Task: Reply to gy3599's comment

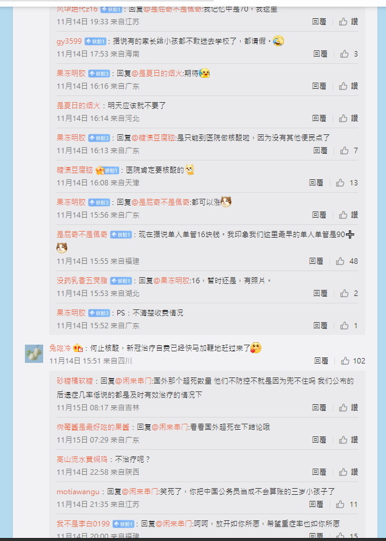Action: [320, 54]
